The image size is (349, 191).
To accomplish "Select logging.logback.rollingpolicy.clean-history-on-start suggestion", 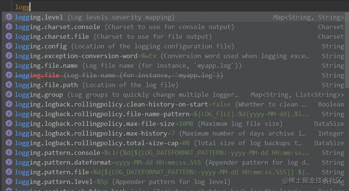I will coord(174,104).
